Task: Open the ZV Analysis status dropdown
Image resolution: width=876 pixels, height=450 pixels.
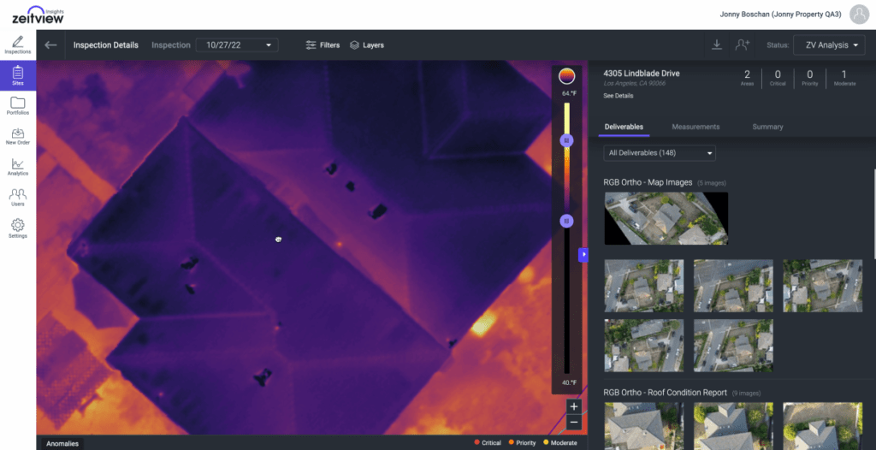Action: [828, 45]
